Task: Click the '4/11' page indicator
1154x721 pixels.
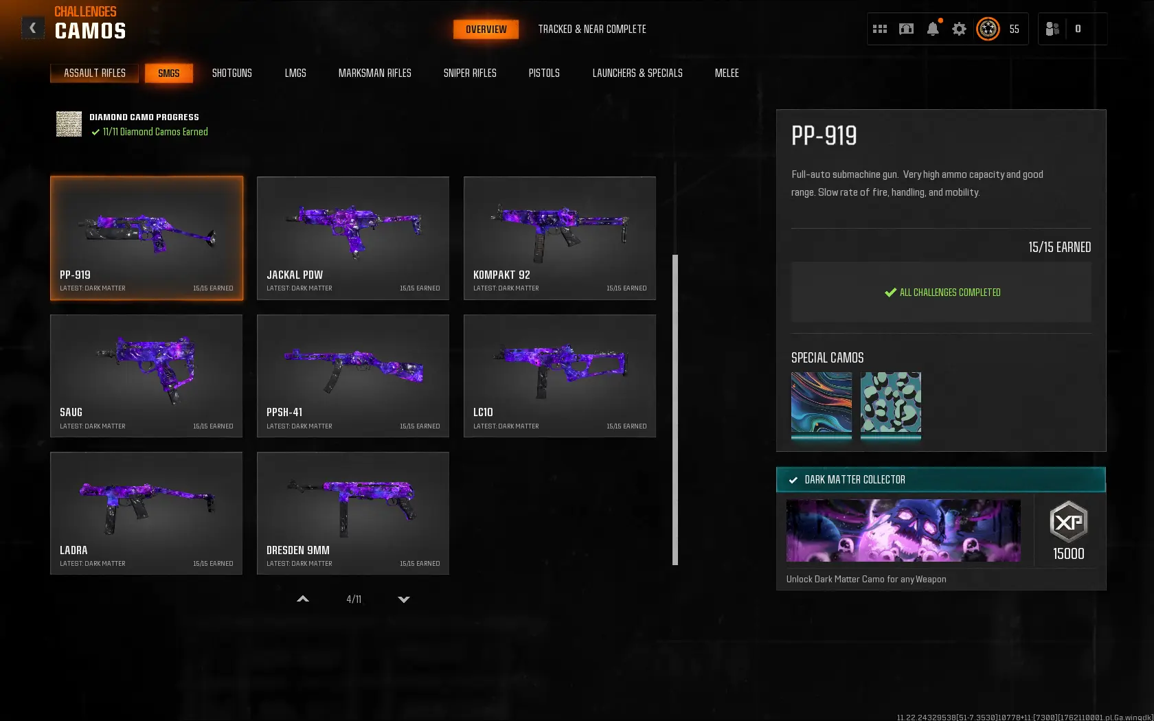Action: [354, 599]
